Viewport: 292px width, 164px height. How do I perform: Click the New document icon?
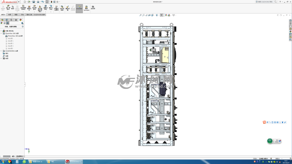point(25,2)
